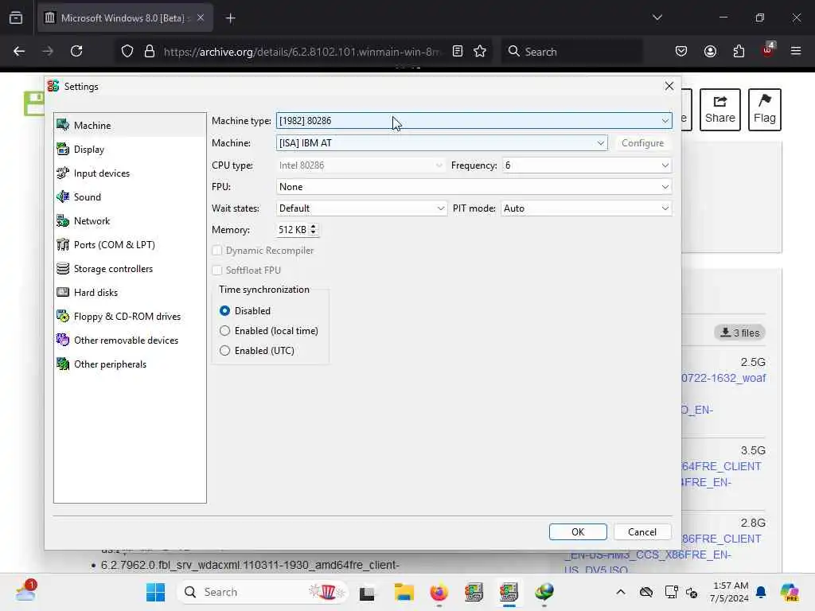Click the Firefox address bar URL
Viewport: 815px width, 611px height.
coord(302,52)
